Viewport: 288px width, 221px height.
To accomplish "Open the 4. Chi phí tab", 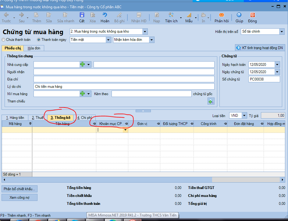I will pyautogui.click(x=84, y=118).
